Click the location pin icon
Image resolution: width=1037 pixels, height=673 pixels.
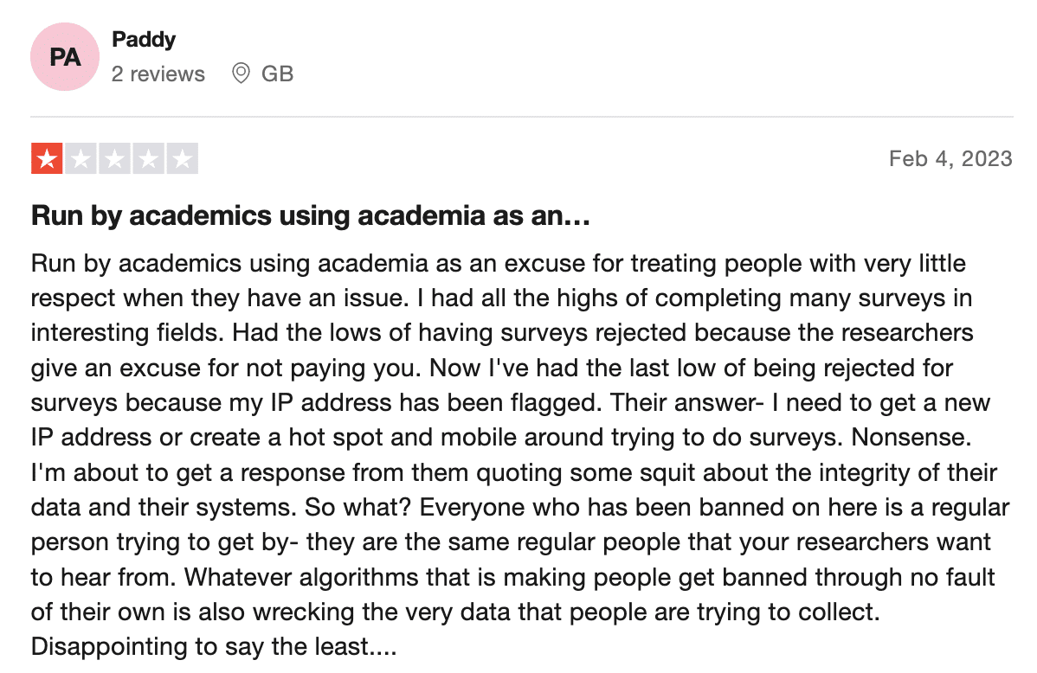click(x=241, y=74)
